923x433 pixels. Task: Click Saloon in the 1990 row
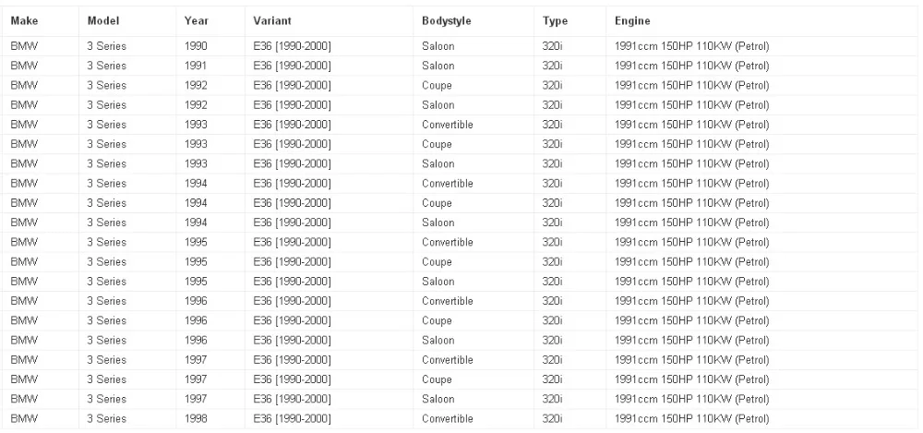point(438,46)
